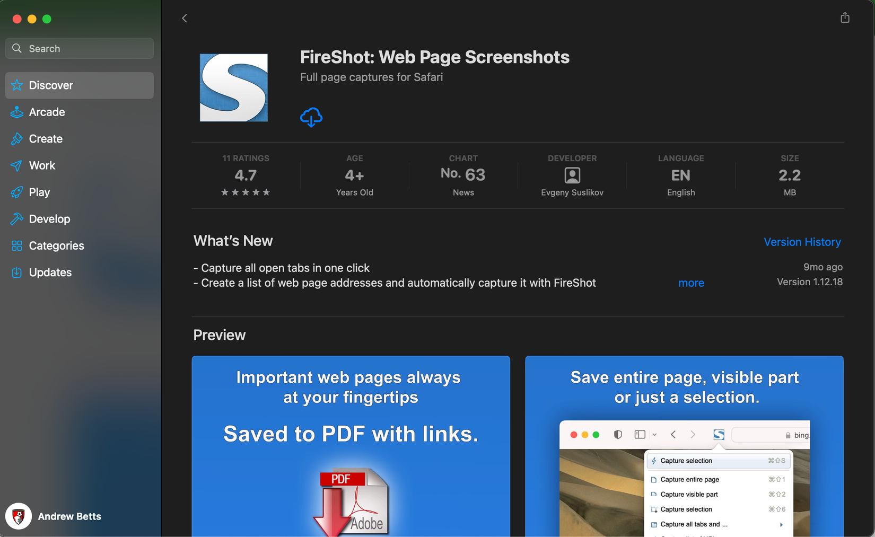Open the first preview screenshot

pos(351,445)
